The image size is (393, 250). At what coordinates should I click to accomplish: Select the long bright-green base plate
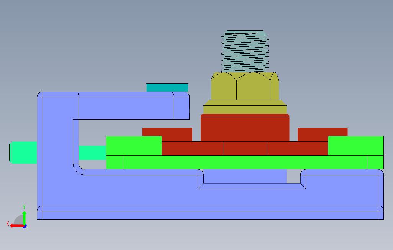(245, 162)
